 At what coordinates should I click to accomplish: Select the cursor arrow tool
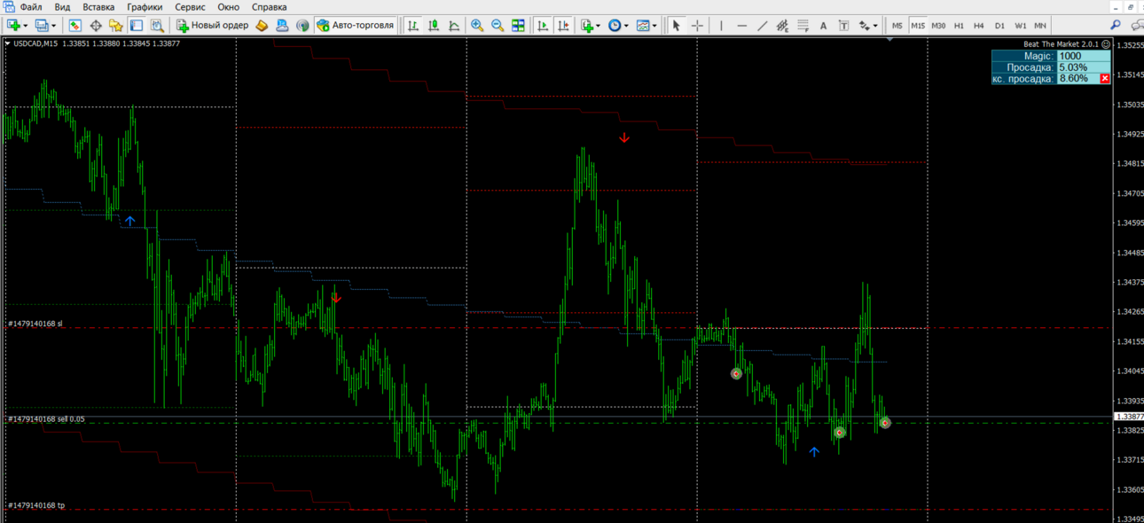coord(677,26)
